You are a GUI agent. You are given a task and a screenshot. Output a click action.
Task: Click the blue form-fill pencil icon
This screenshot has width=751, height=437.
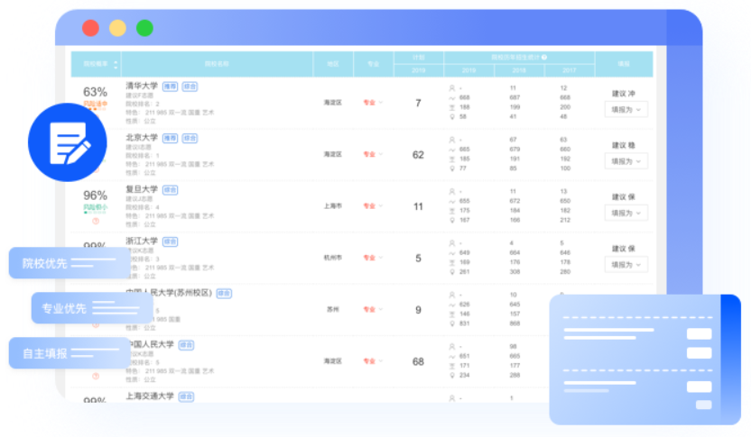[x=68, y=142]
